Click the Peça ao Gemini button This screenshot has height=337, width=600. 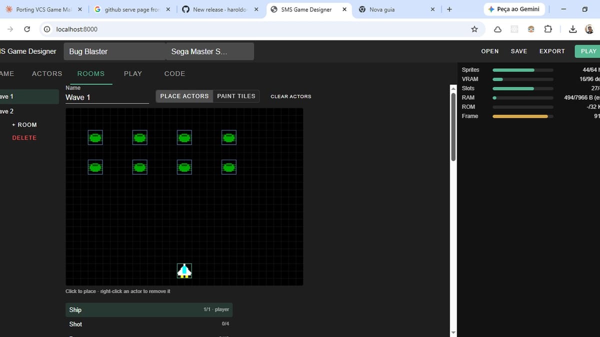(x=514, y=9)
